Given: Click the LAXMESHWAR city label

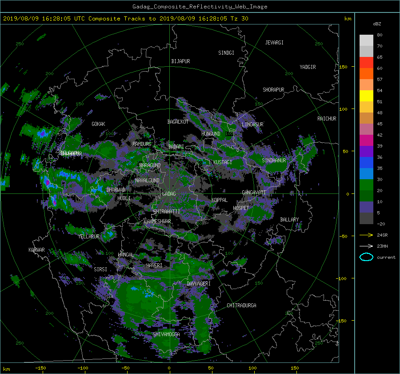Looking at the screenshot, I should (x=157, y=221).
